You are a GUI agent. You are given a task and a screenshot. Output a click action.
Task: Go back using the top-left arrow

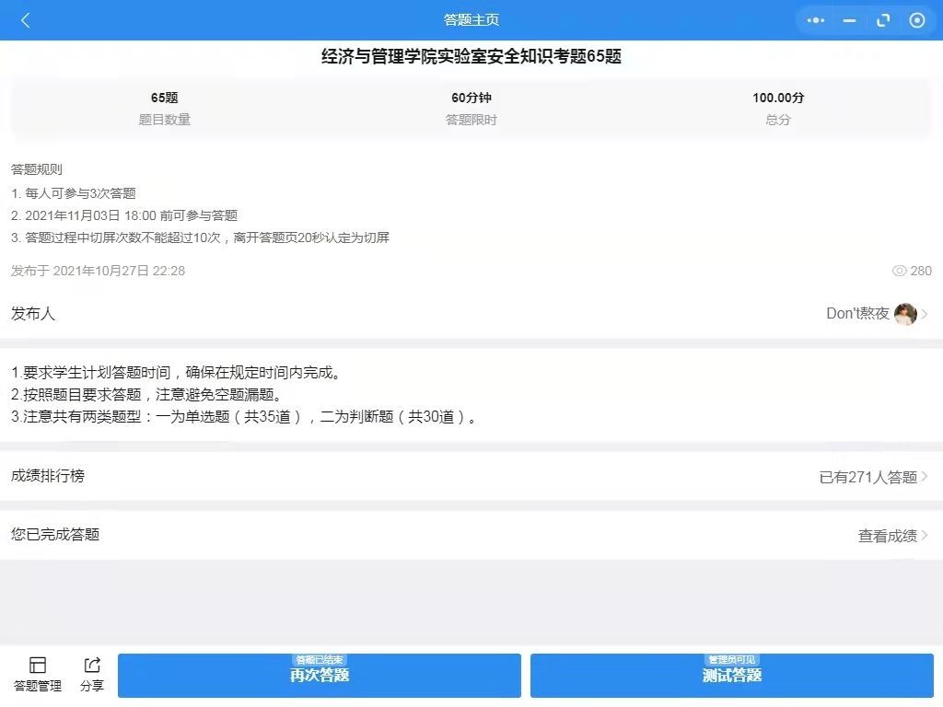click(25, 20)
